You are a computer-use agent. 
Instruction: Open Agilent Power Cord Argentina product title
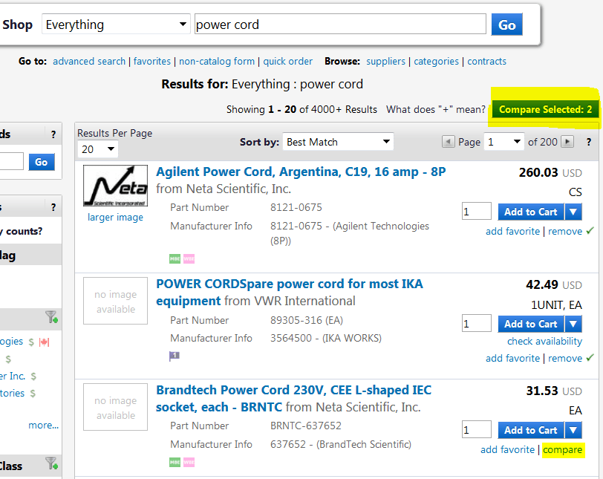pos(301,172)
